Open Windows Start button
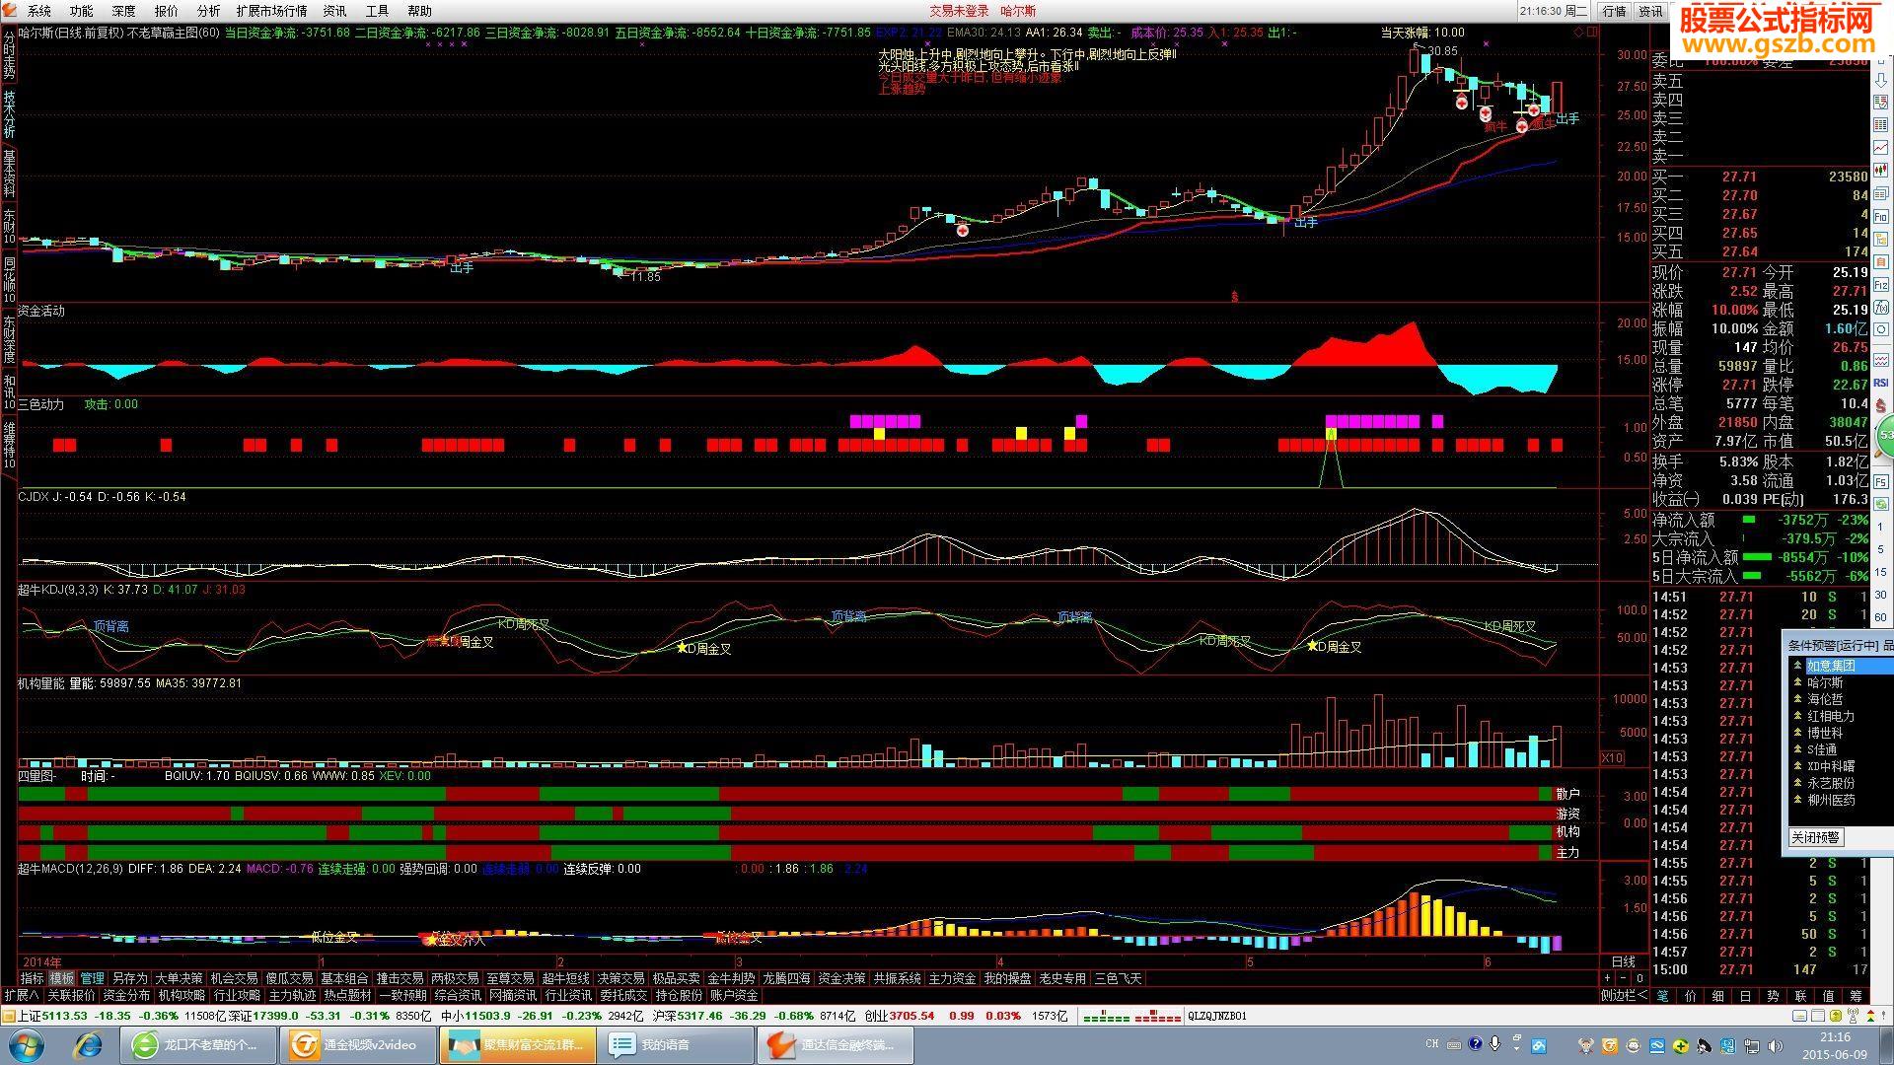This screenshot has width=1894, height=1065. (x=25, y=1045)
